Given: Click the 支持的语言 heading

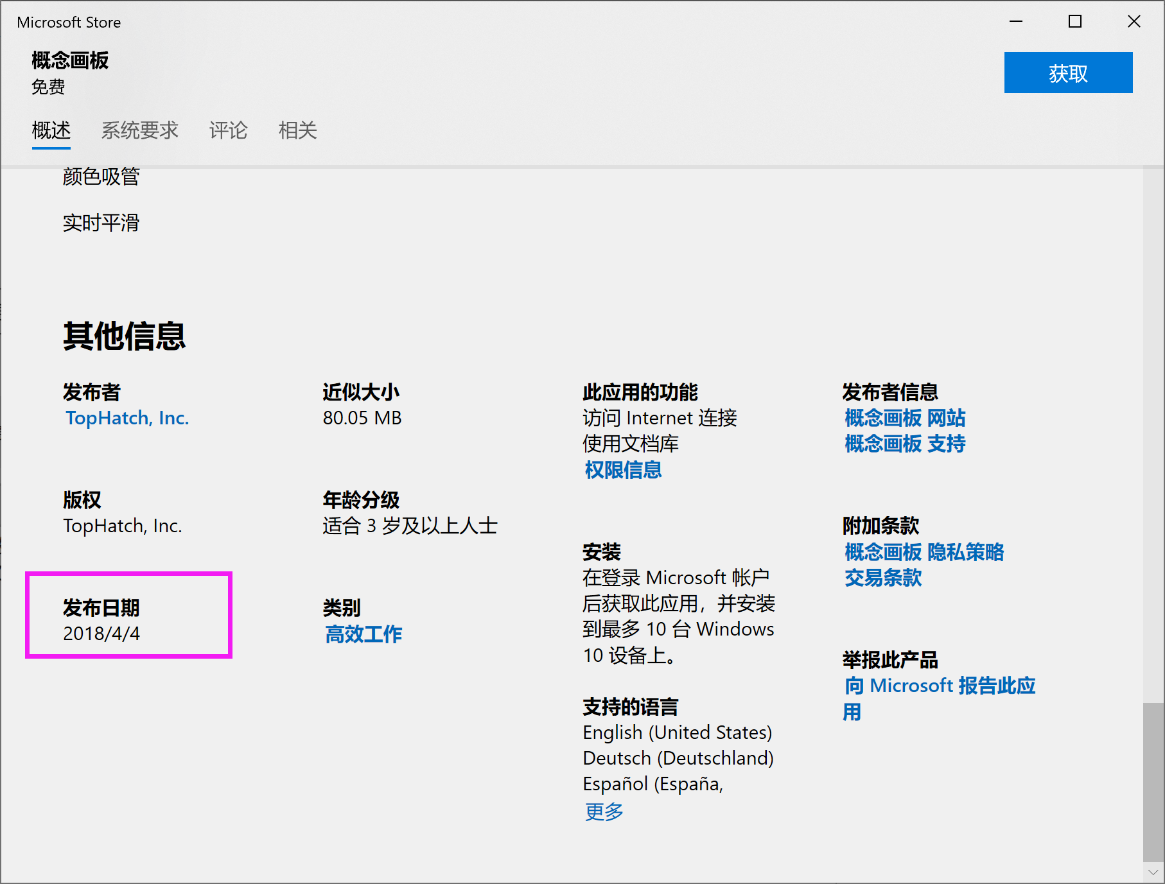Looking at the screenshot, I should tap(631, 707).
